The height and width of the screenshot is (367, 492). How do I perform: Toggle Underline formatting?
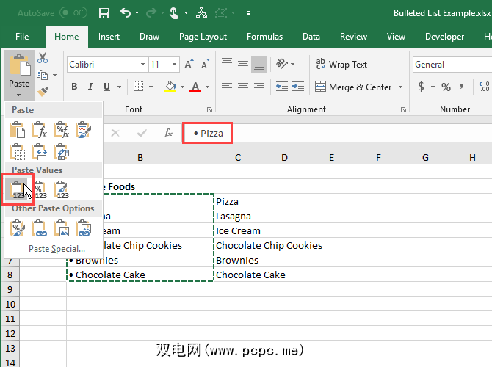106,87
